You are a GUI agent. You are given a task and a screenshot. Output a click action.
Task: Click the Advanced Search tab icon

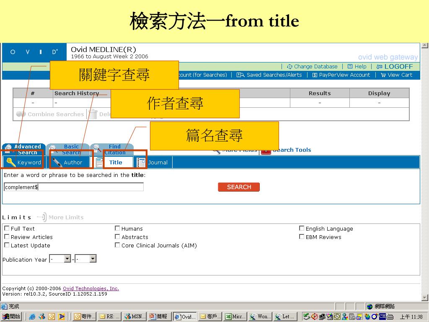[x=8, y=148]
